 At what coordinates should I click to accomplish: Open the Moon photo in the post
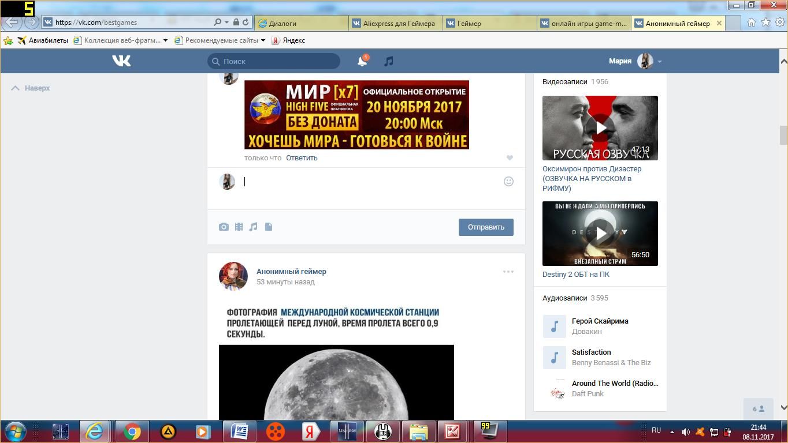coord(336,382)
